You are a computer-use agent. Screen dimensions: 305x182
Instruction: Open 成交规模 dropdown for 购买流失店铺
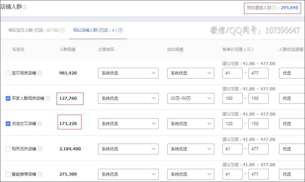click(191, 149)
